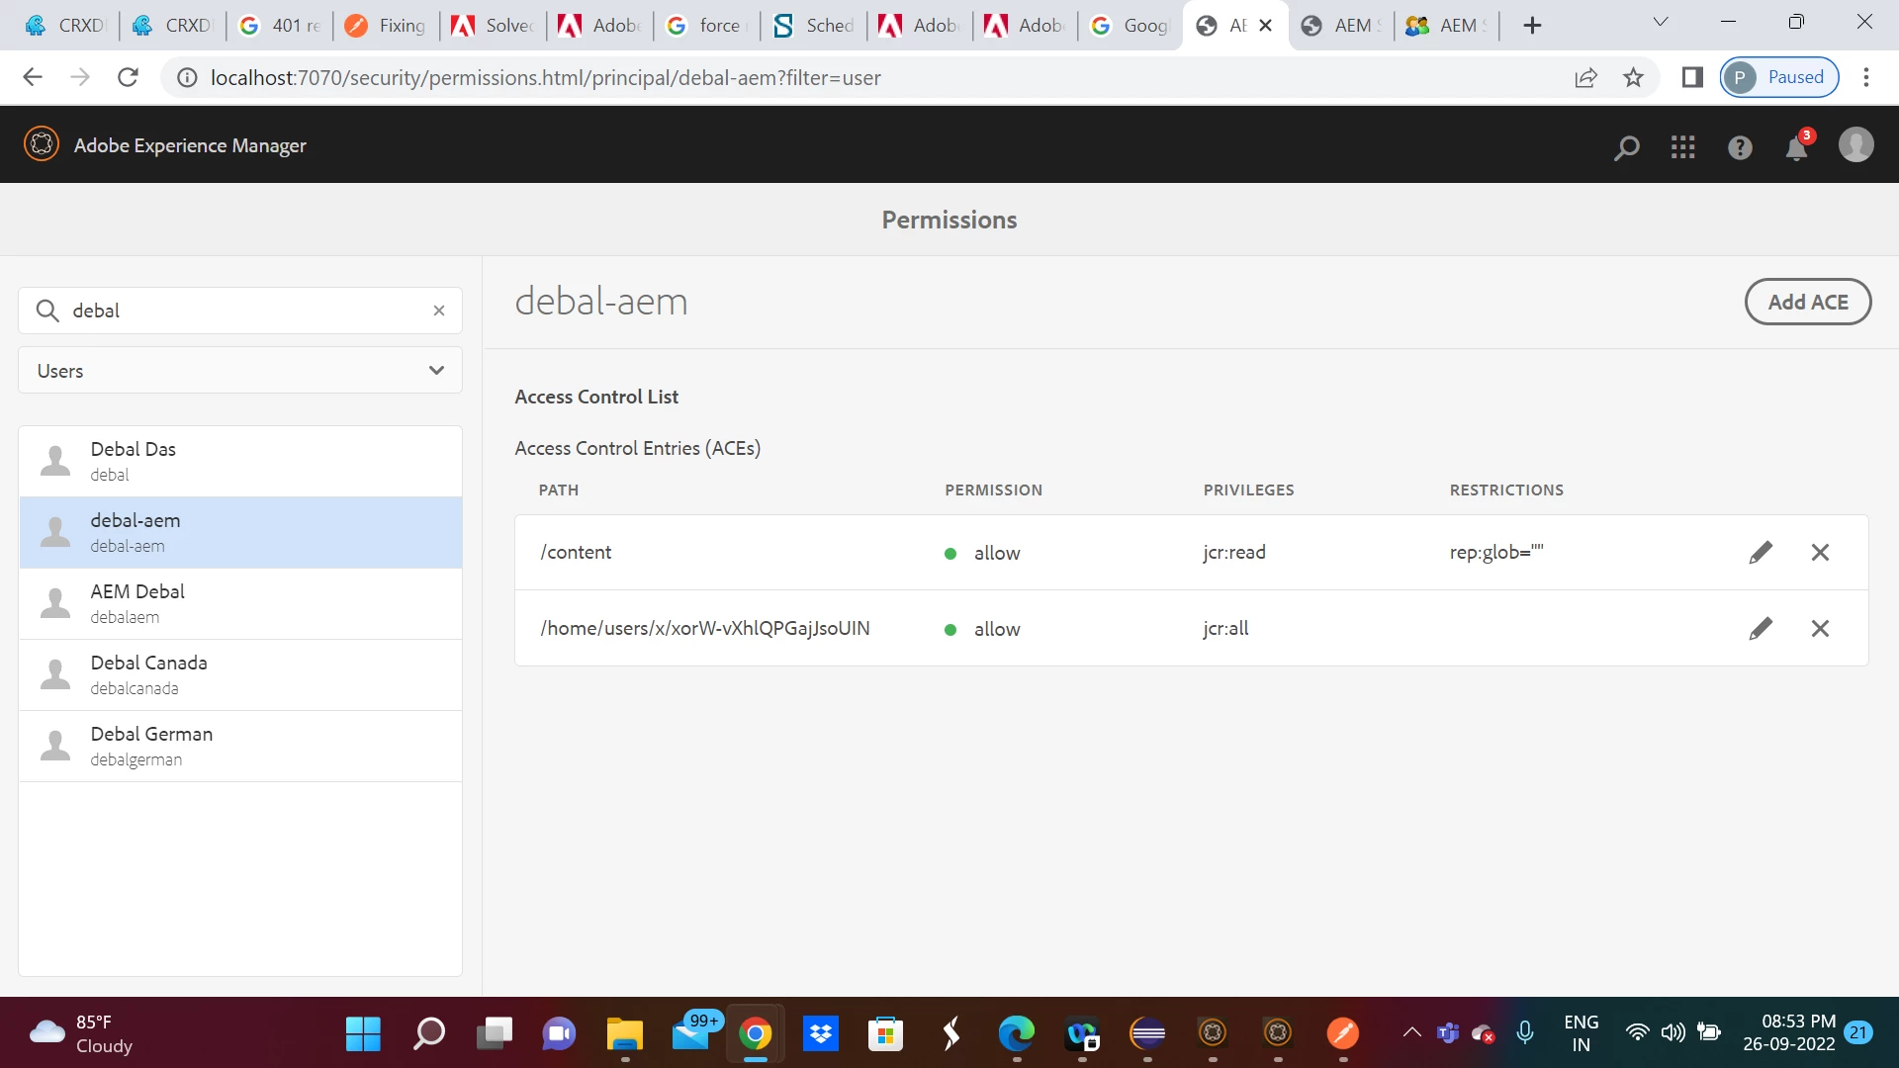
Task: Open File Explorer from the taskbar
Action: coord(624,1034)
